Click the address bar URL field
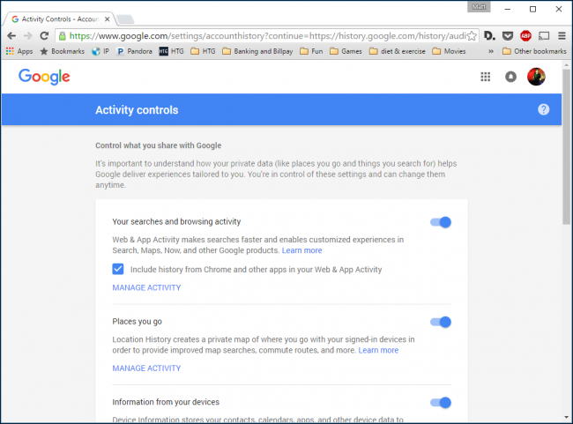The image size is (573, 424). [x=264, y=36]
